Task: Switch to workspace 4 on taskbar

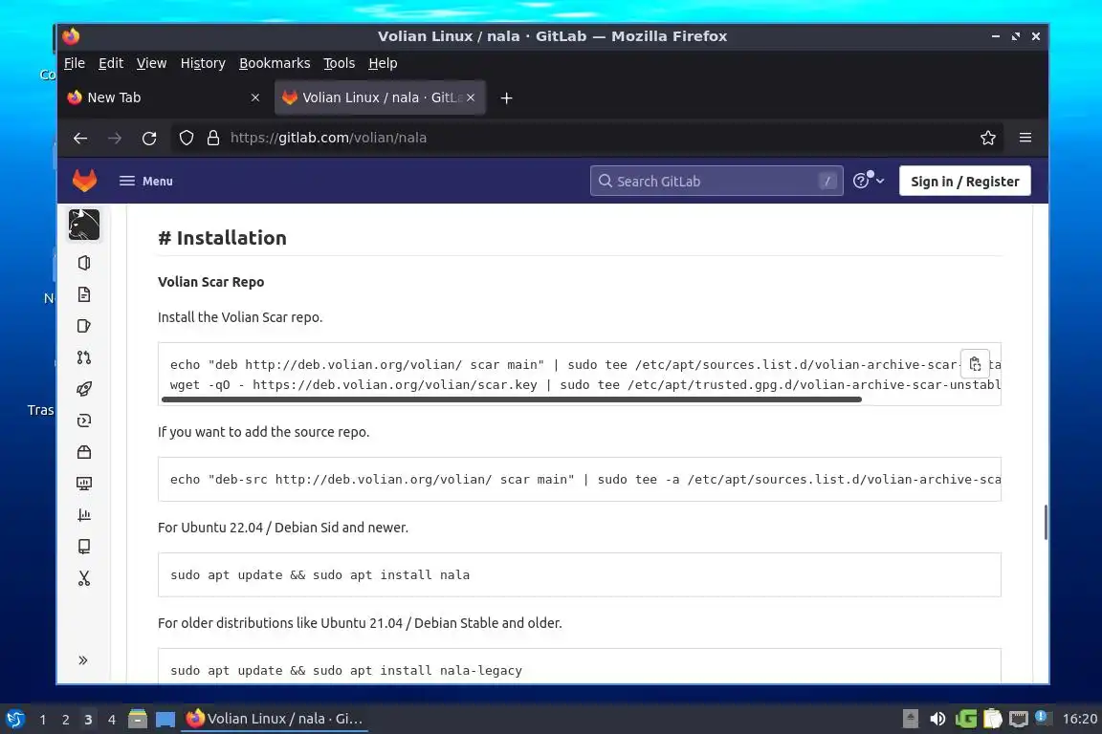Action: tap(111, 720)
